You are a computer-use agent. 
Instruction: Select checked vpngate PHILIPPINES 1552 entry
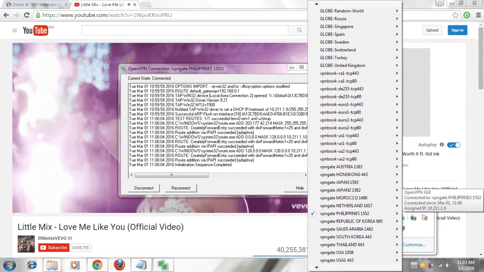pos(355,214)
